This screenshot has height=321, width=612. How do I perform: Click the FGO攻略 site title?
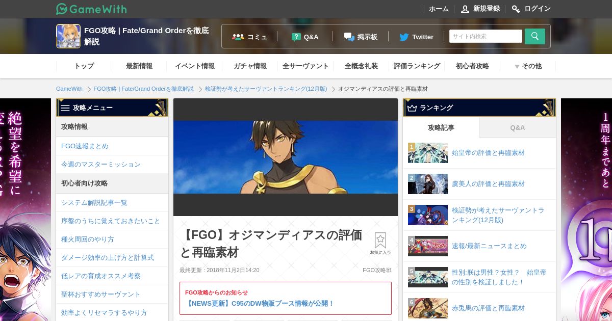coord(146,36)
